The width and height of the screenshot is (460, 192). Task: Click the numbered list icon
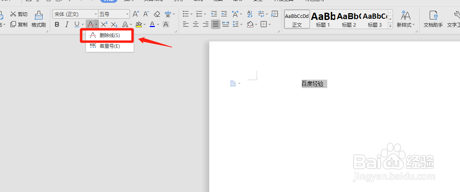click(x=199, y=14)
